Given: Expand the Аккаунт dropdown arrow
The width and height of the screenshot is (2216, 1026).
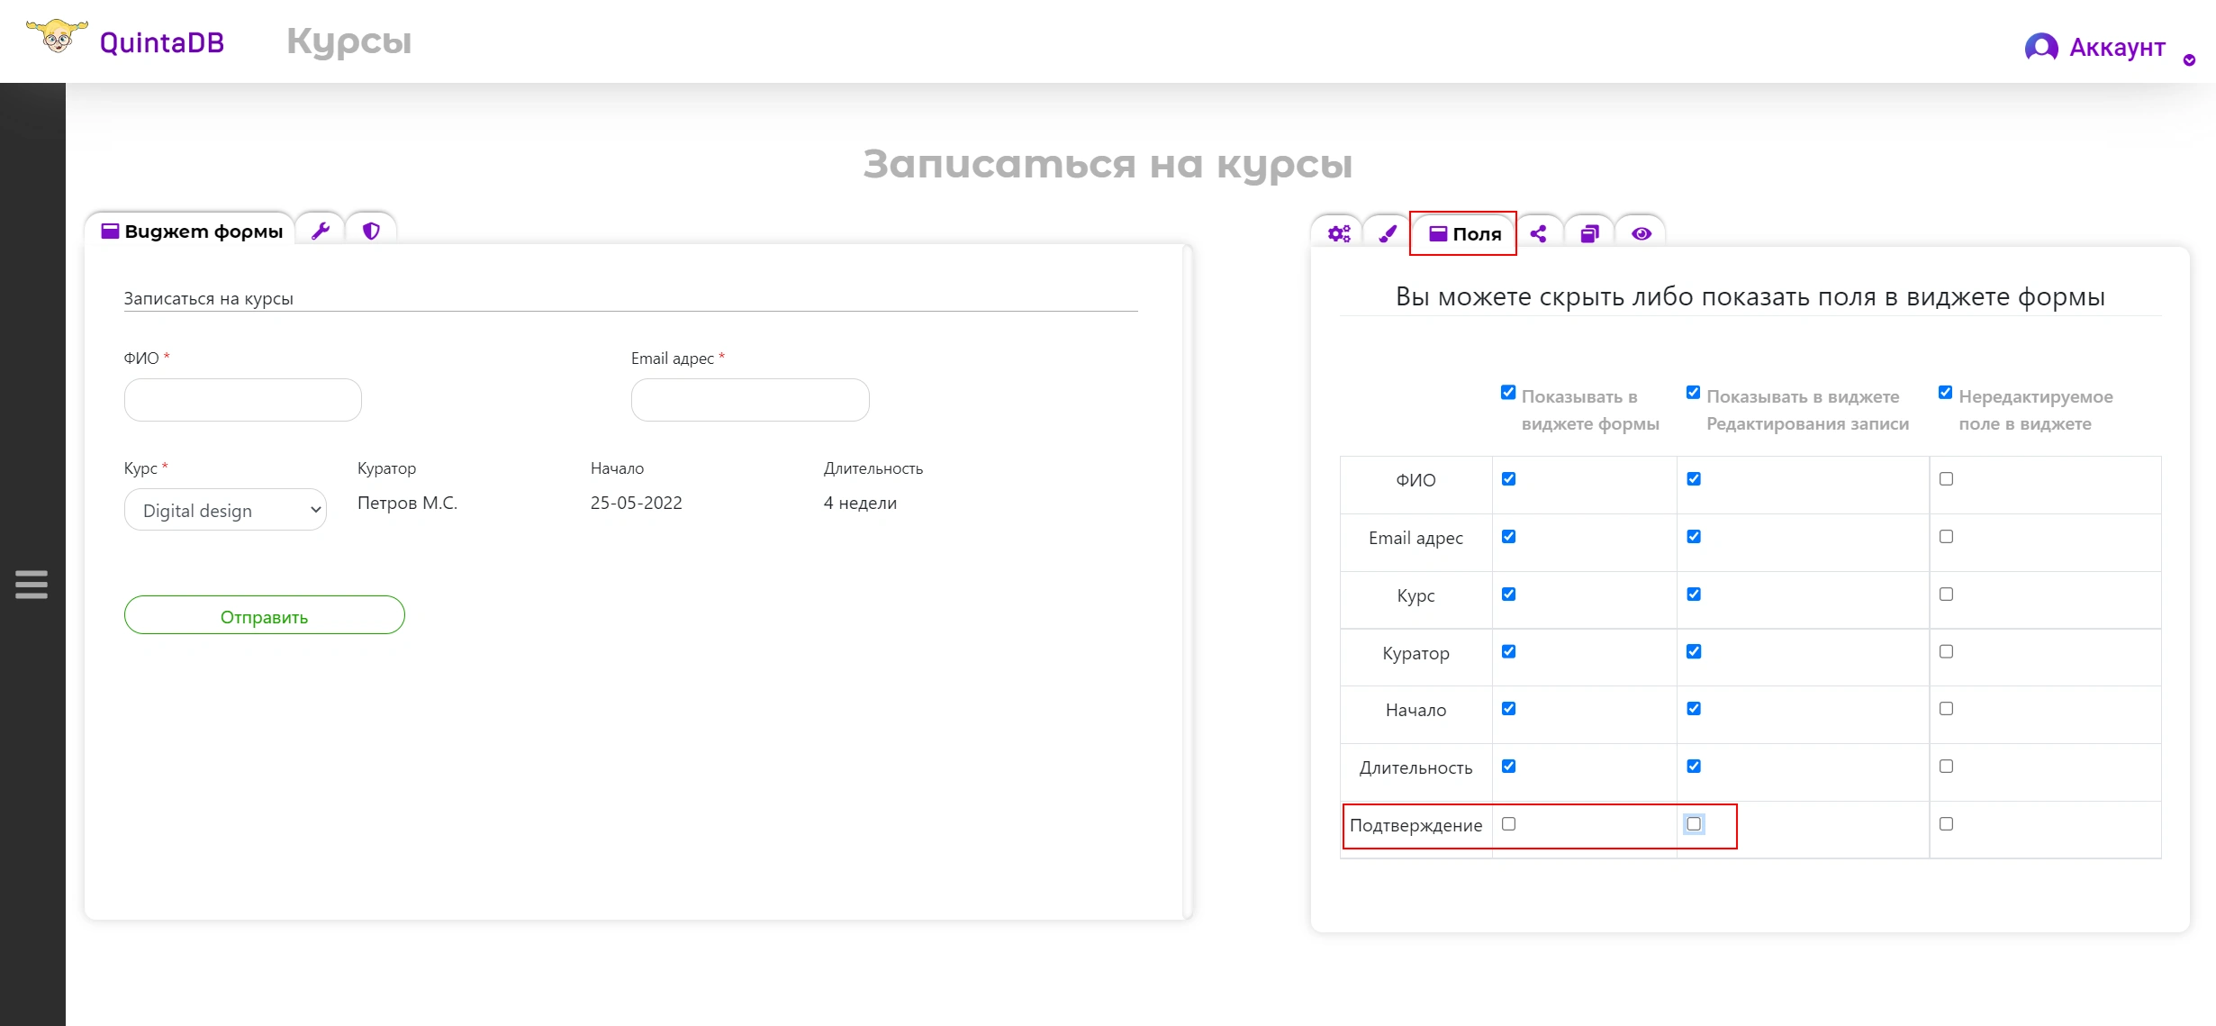Looking at the screenshot, I should 2189,60.
